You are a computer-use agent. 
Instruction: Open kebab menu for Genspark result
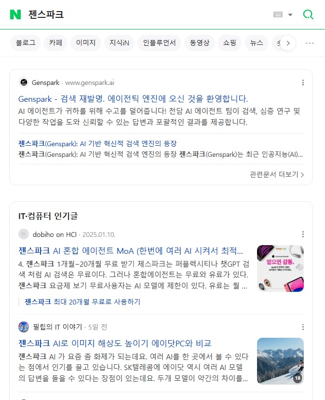click(303, 83)
